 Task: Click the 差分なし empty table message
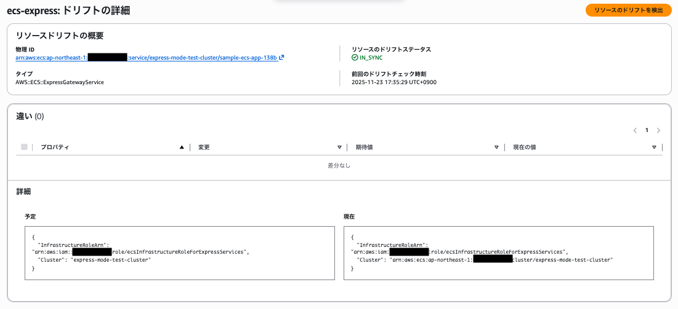339,166
